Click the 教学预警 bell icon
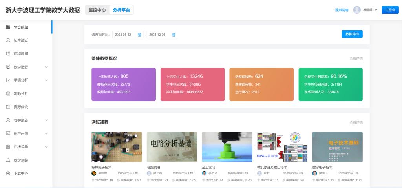 [8, 160]
